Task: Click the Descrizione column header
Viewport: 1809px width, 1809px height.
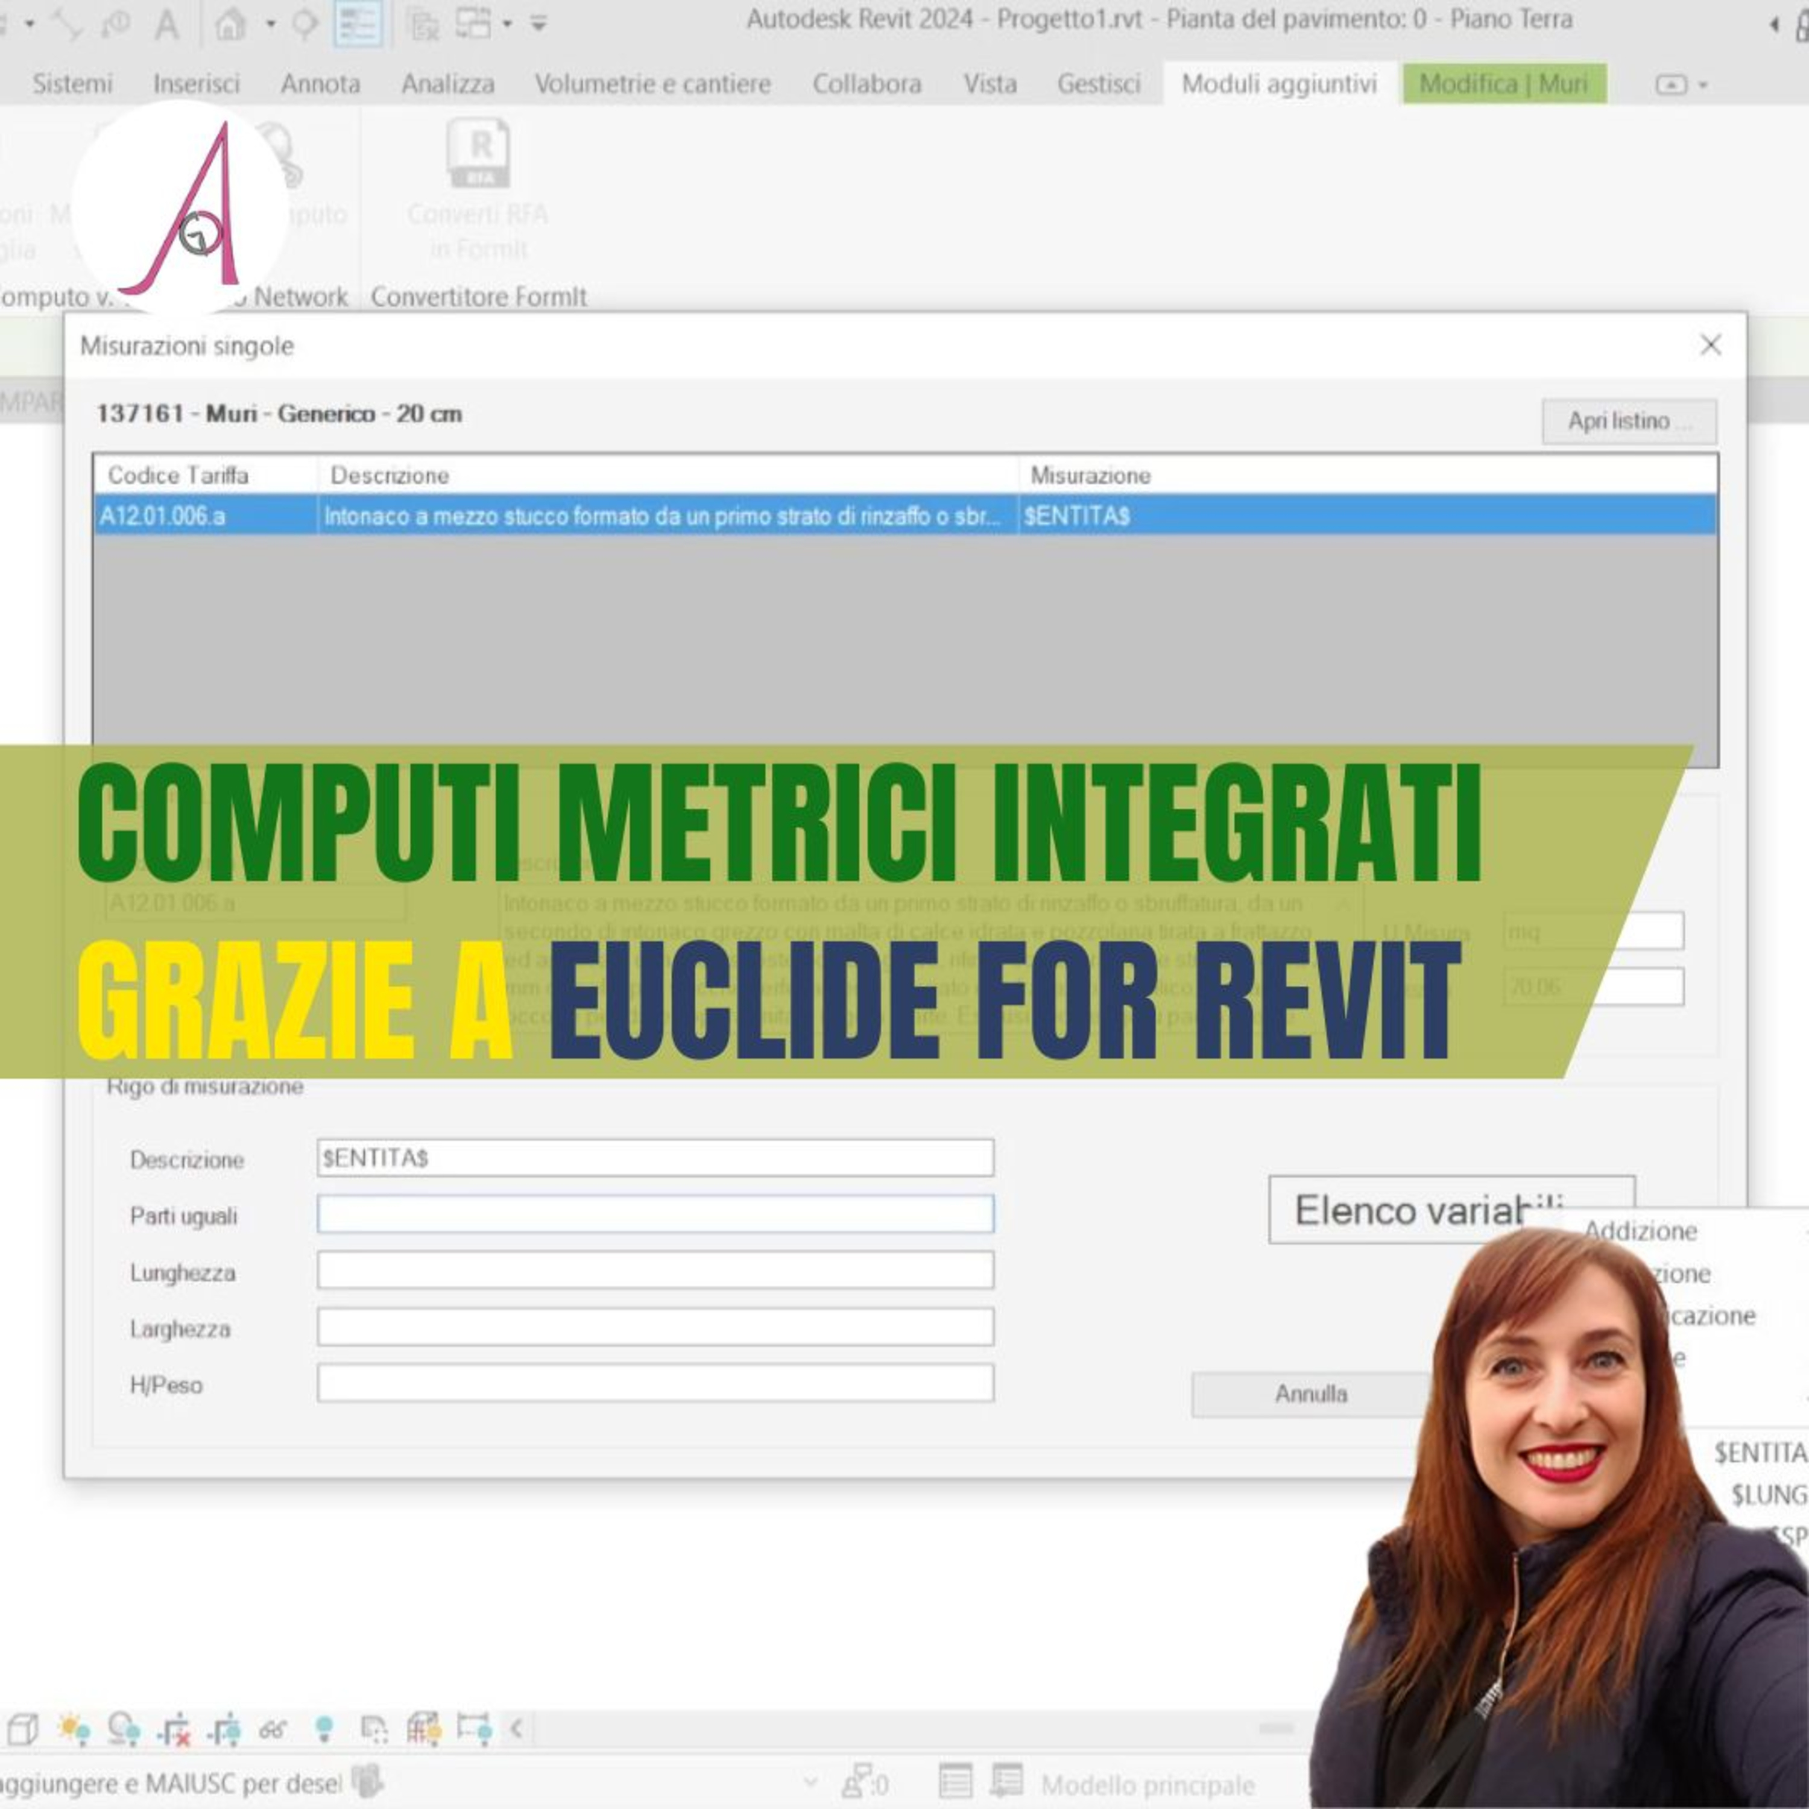Action: tap(668, 476)
